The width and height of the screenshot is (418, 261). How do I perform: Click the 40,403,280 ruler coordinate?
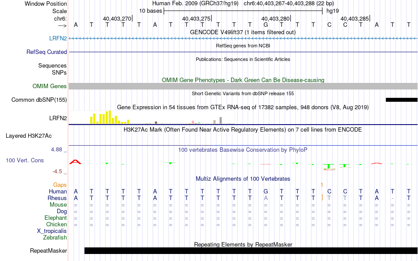click(275, 18)
